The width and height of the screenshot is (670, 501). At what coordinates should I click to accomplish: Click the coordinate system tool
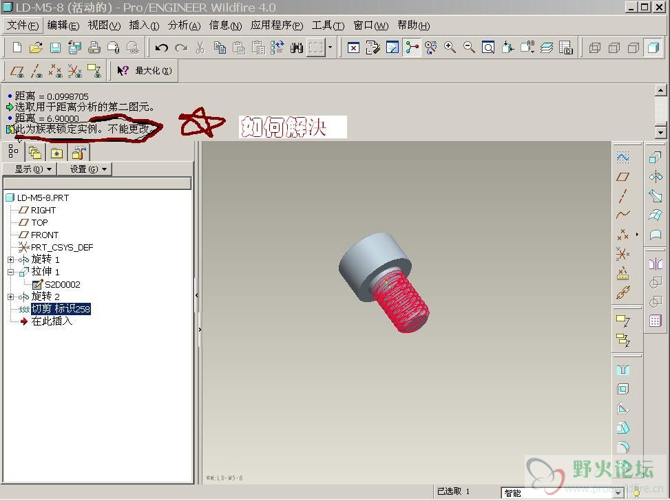[x=623, y=254]
